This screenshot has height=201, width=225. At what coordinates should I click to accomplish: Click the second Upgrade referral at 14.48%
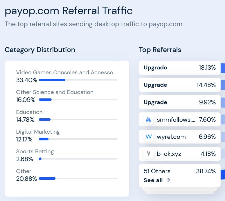(x=180, y=85)
